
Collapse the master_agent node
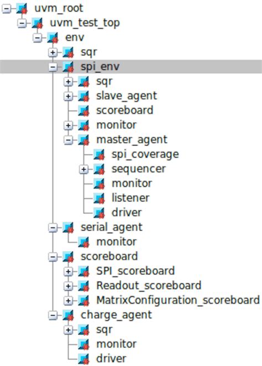[68, 140]
